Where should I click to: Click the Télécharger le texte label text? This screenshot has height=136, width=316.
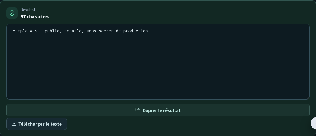click(40, 124)
